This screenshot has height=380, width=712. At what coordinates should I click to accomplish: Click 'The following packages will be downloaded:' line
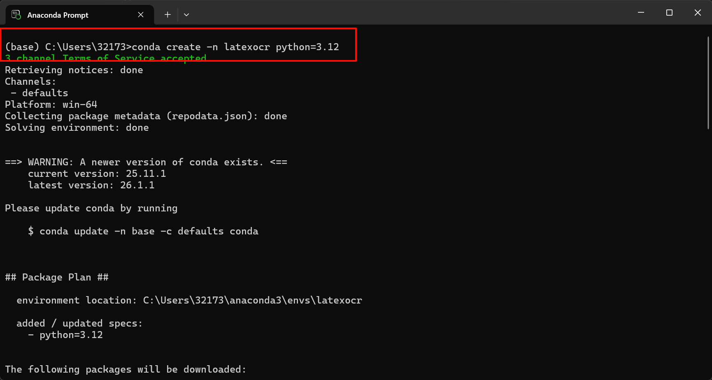126,370
